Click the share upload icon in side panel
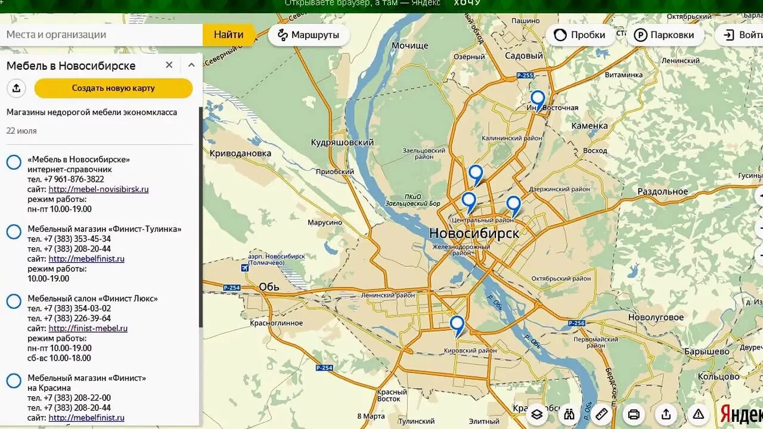763x429 pixels. point(16,88)
